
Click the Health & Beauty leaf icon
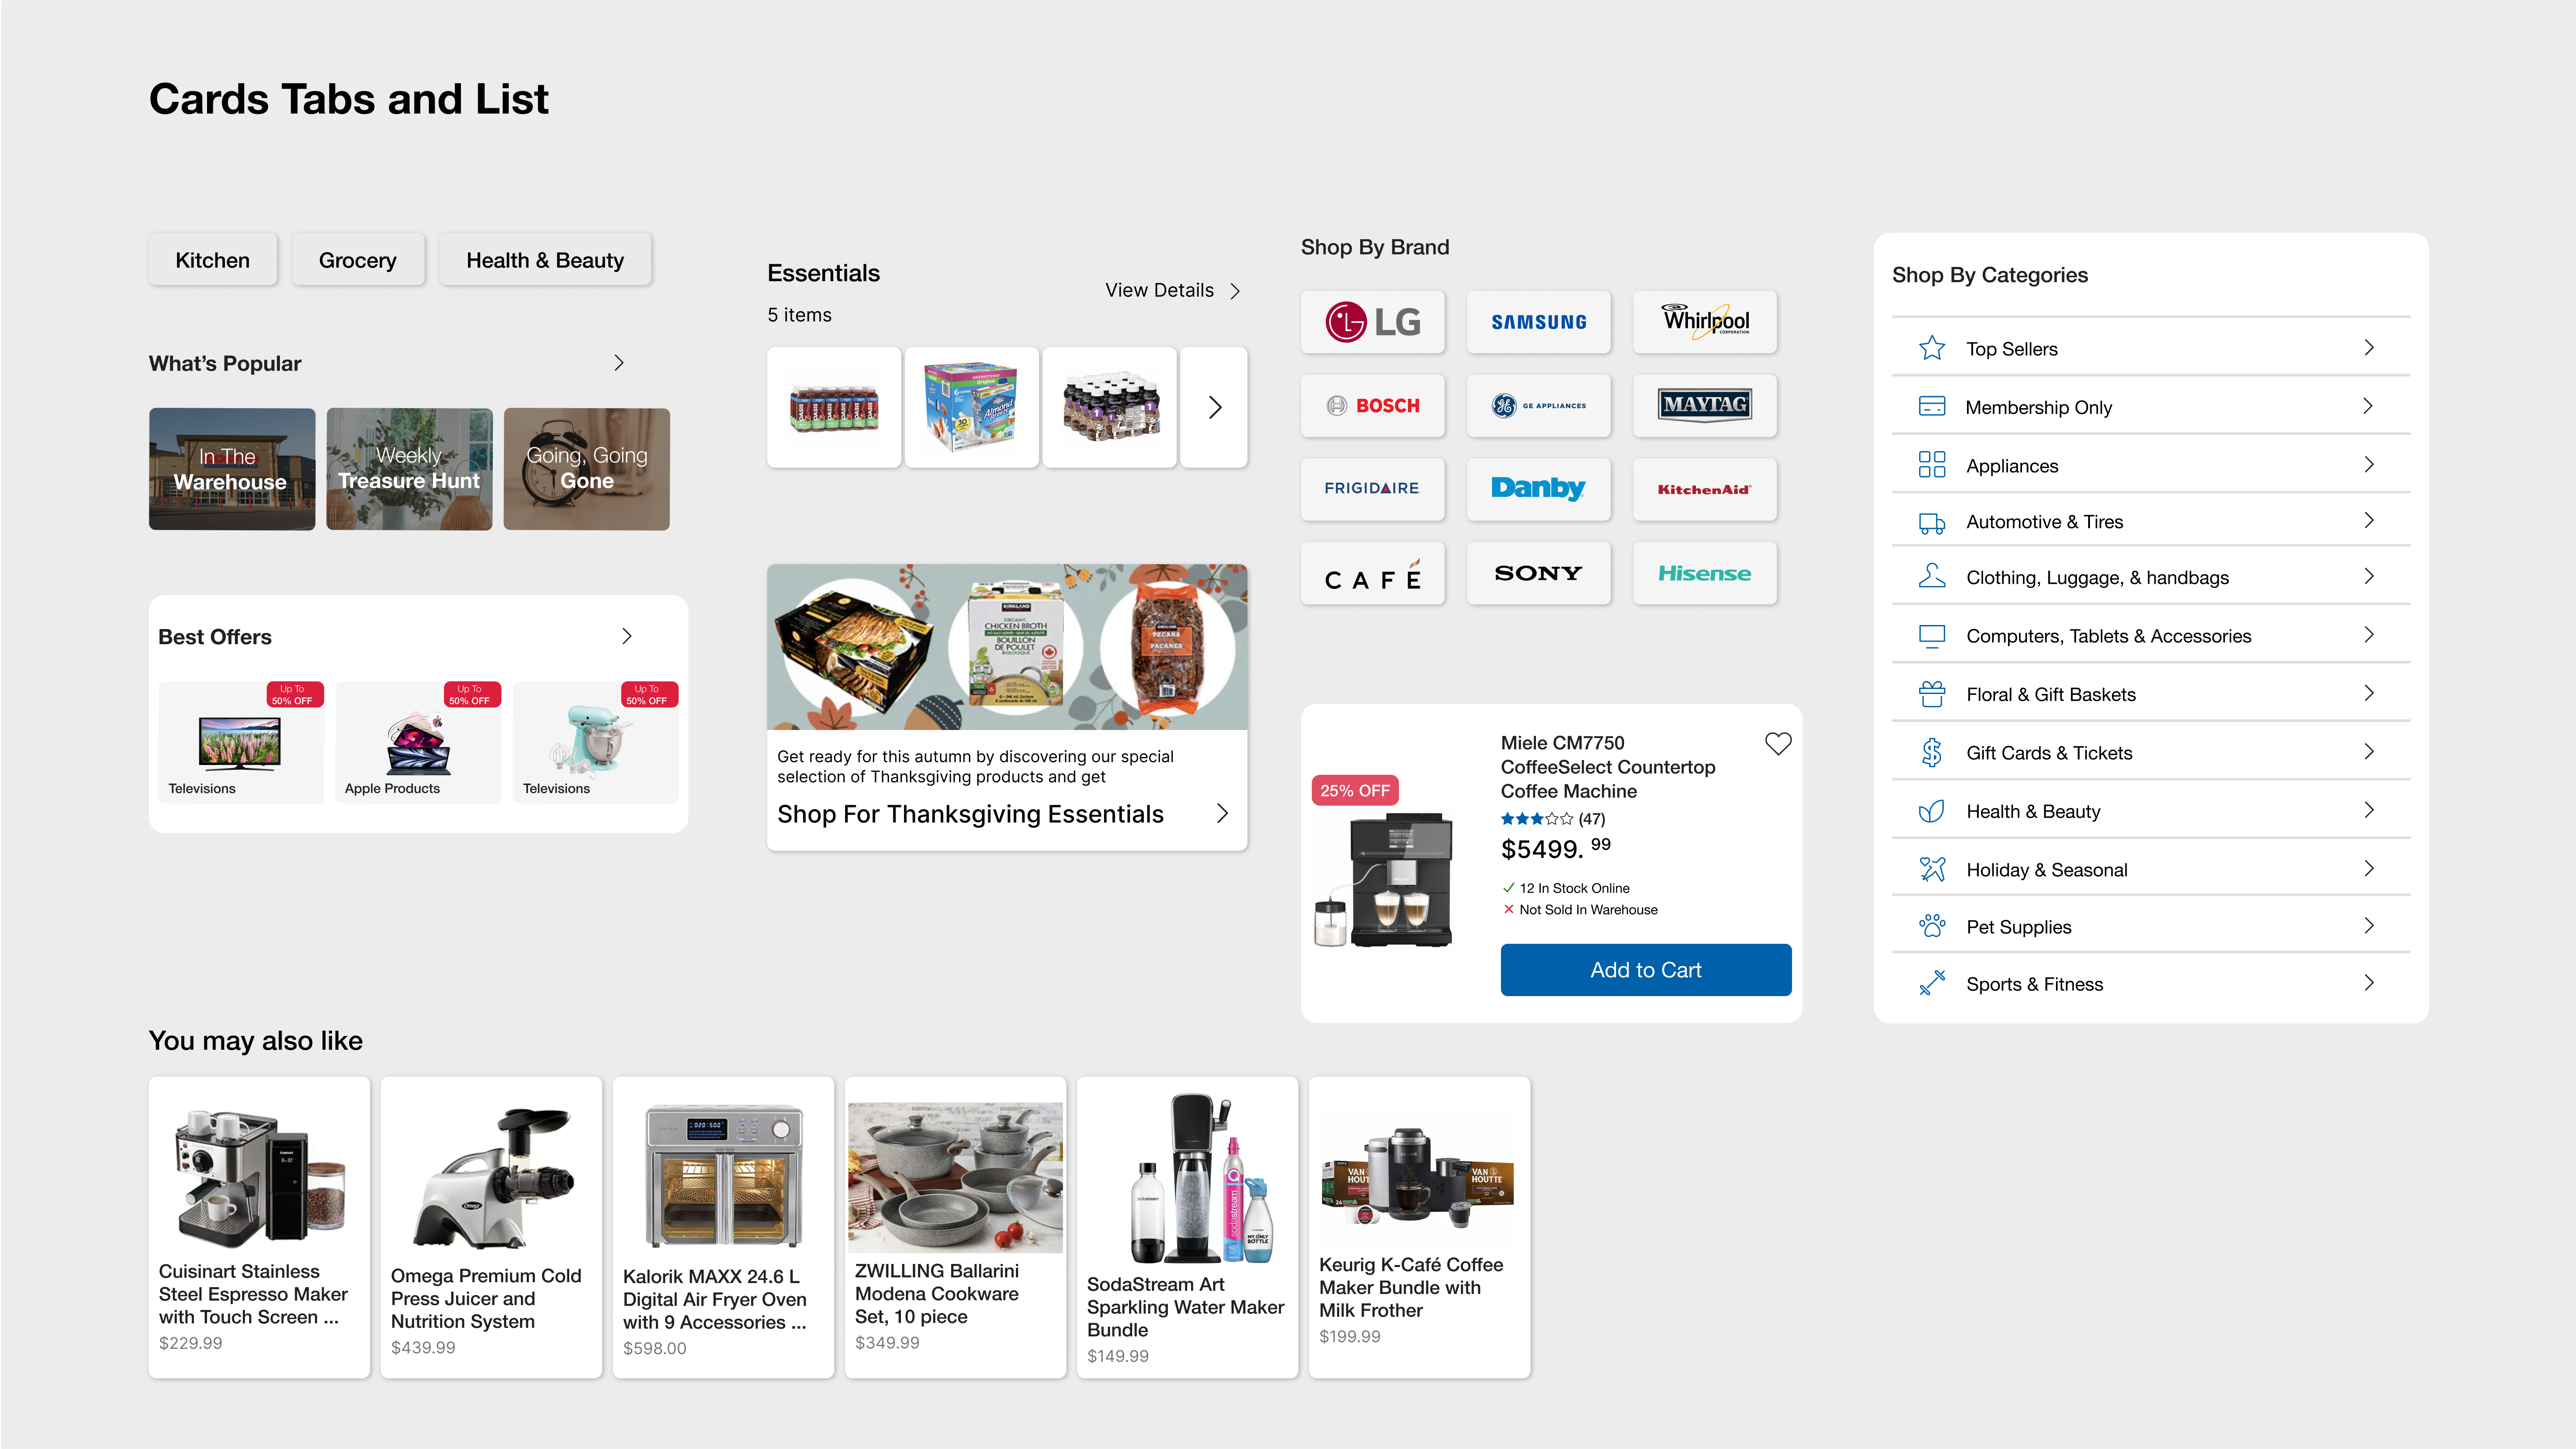[x=1932, y=811]
